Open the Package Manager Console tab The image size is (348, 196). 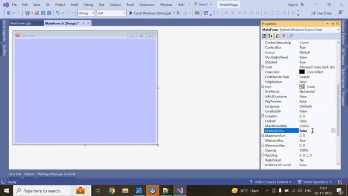(x=57, y=174)
